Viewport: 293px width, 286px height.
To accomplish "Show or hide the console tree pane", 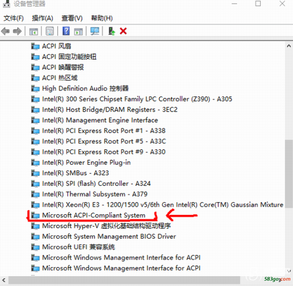I will pyautogui.click(x=34, y=31).
